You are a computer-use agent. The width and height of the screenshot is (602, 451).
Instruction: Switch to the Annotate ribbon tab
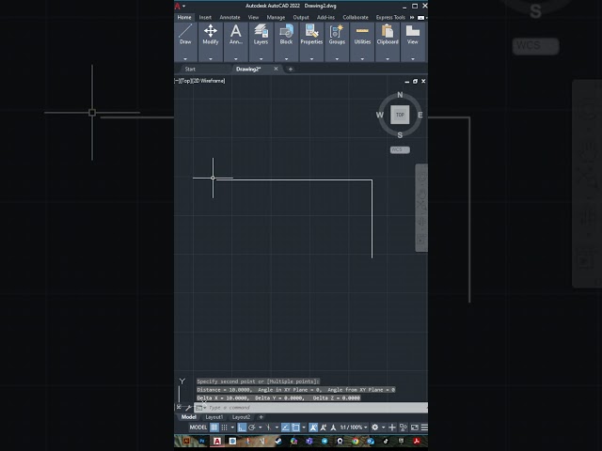click(230, 17)
